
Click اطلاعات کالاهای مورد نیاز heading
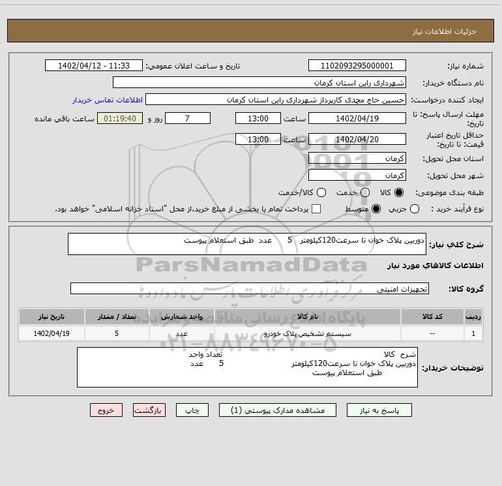point(435,266)
